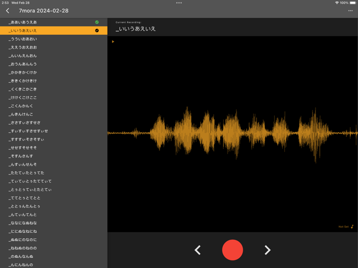The image size is (358, 268).
Task: Go back using the top-left arrow
Action: click(8, 11)
